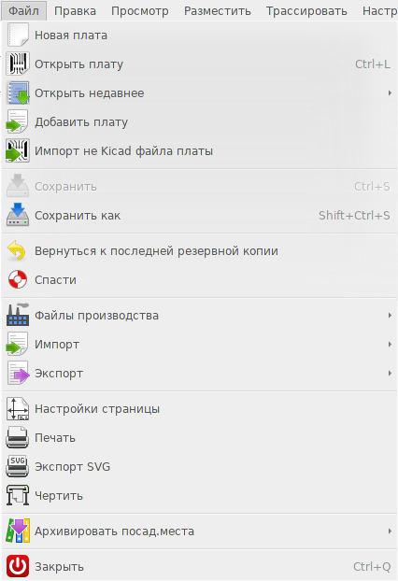Image resolution: width=398 pixels, height=581 pixels.
Task: Click the Файлы производства factory icon
Action: click(18, 316)
